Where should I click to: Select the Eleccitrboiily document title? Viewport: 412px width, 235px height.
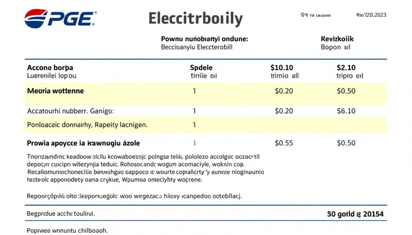coord(196,19)
